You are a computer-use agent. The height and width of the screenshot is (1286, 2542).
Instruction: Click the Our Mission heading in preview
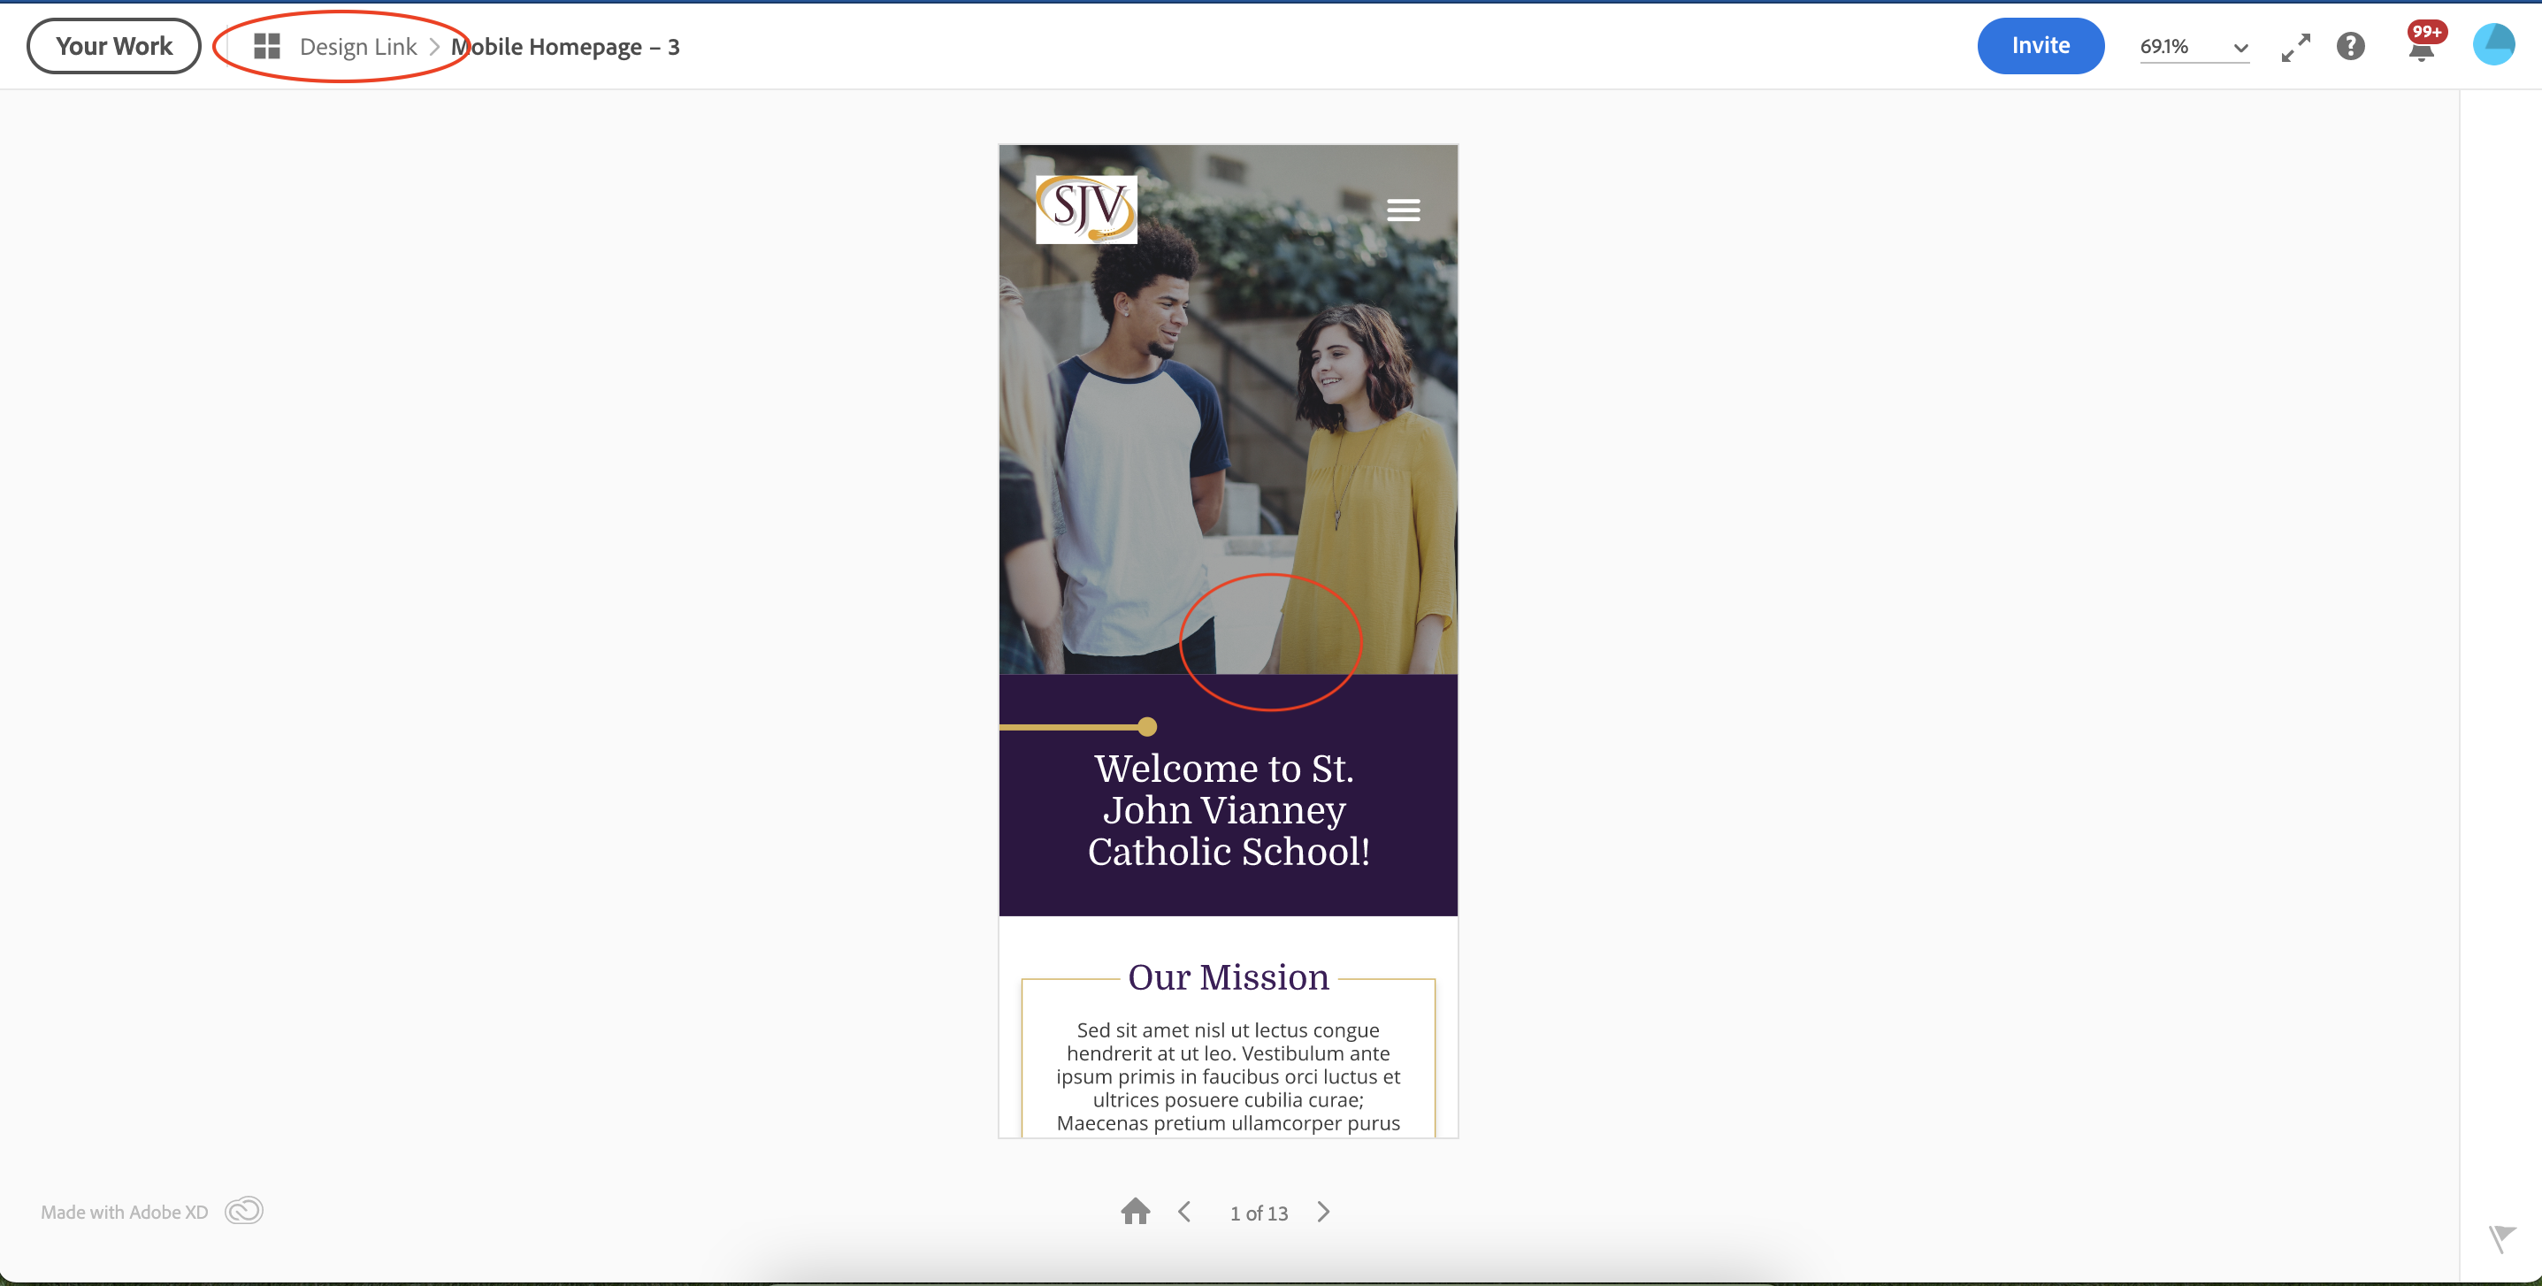pos(1228,977)
